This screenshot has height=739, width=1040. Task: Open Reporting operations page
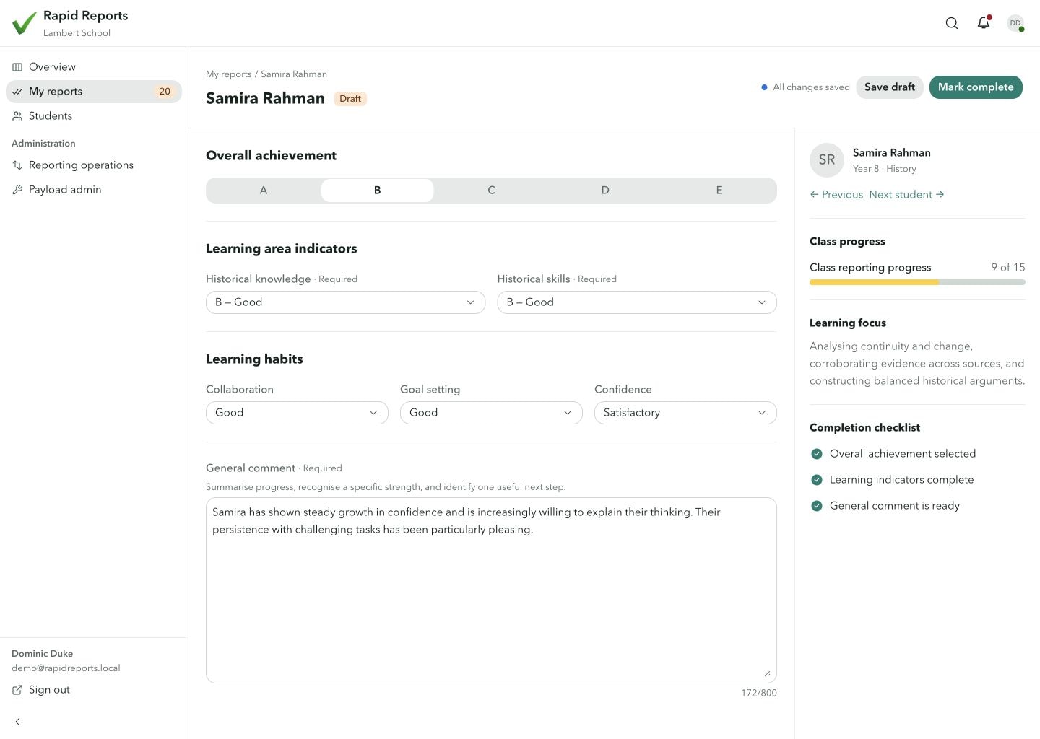click(x=94, y=165)
